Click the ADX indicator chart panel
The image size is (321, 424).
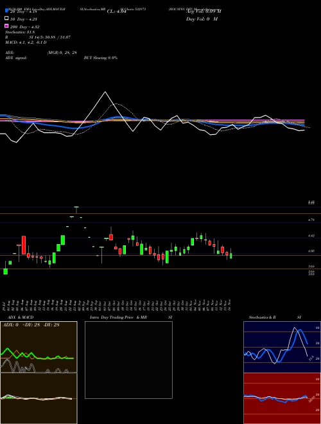click(39, 347)
